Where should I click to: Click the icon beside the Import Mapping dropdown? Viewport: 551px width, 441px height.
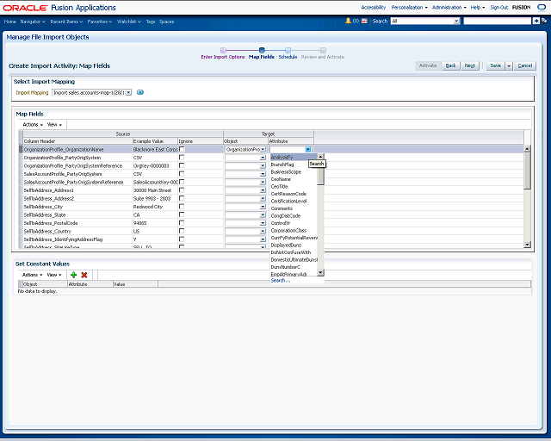click(140, 92)
